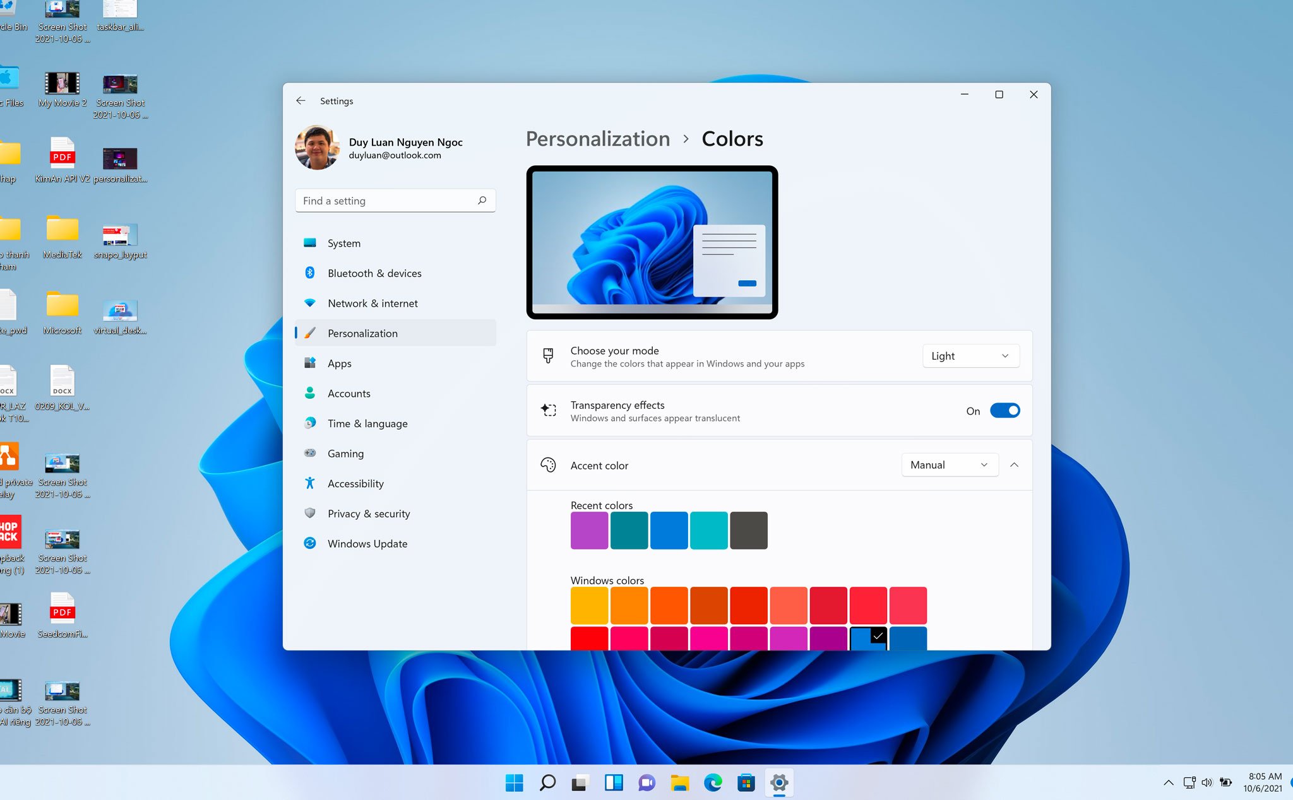
Task: Click the Network & internet globe icon
Action: point(310,303)
